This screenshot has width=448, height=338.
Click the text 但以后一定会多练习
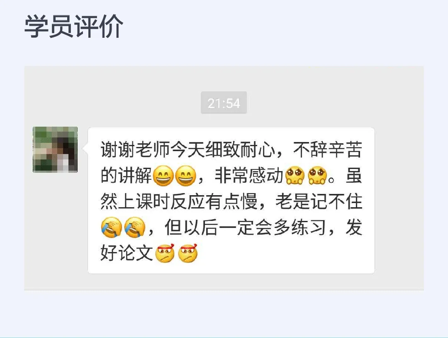(245, 227)
